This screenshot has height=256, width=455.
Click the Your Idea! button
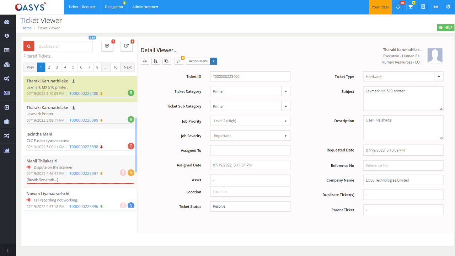pyautogui.click(x=380, y=7)
